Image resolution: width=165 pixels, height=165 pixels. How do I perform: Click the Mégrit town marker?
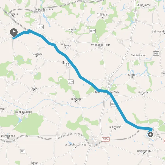(x=72, y=32)
